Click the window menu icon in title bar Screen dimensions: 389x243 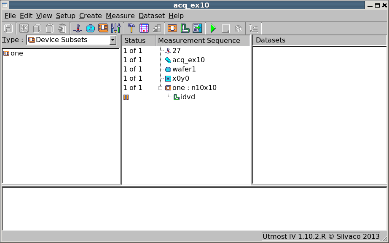[5, 5]
